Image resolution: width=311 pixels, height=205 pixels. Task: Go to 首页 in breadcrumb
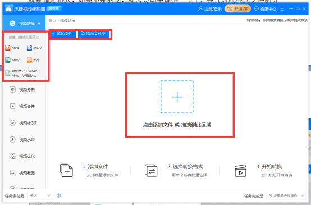52,21
